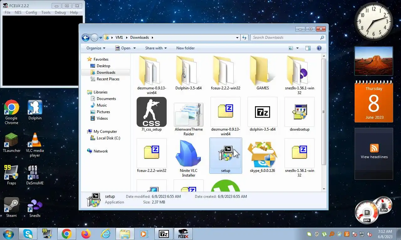Image resolution: width=401 pixels, height=240 pixels.
Task: Select the desmume-0.9.13-win64 folder
Action: point(152,75)
